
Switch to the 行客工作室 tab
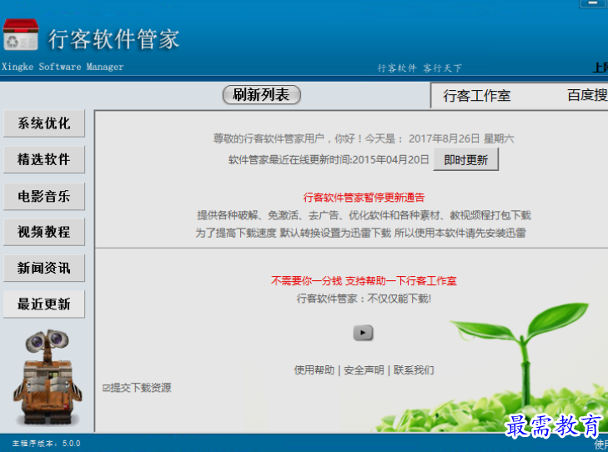(476, 95)
